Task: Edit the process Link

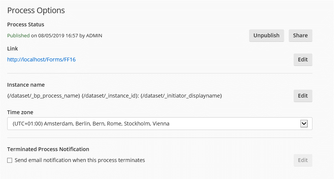Action: pyautogui.click(x=303, y=60)
